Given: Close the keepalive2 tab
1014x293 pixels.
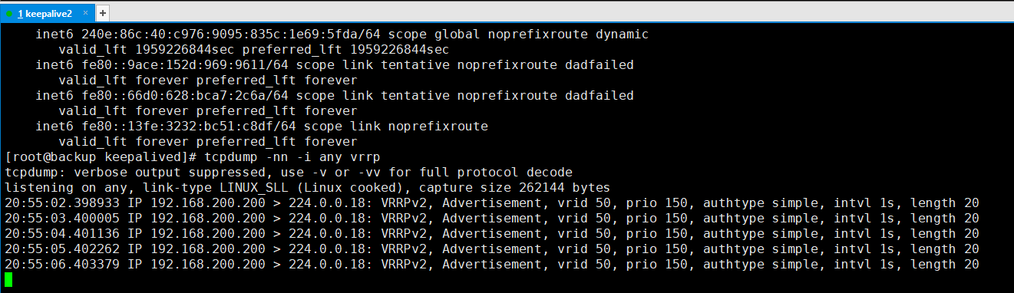Looking at the screenshot, I should click(x=85, y=14).
